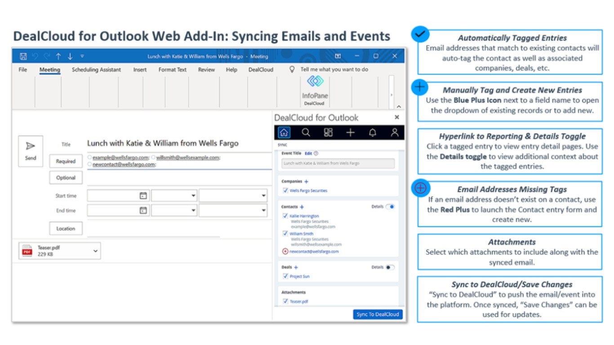Click red plus beside newcontact@wellsfargo.com
The width and height of the screenshot is (614, 345).
tap(285, 252)
